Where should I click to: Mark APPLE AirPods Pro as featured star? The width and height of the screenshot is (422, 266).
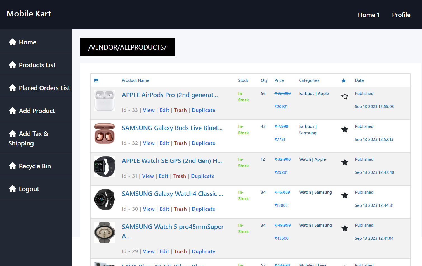pyautogui.click(x=345, y=97)
